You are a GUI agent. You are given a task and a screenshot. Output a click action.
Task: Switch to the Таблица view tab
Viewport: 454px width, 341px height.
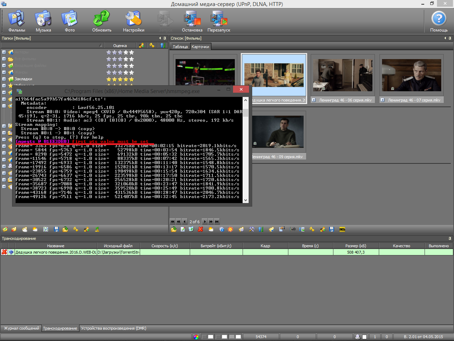(x=180, y=47)
